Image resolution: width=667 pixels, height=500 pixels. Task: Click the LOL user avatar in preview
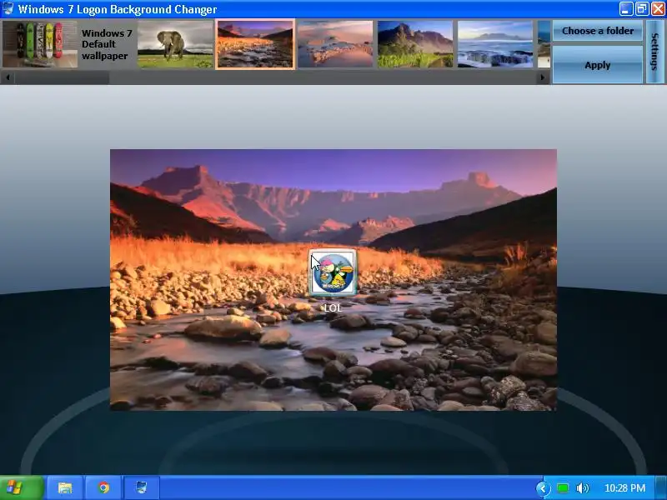333,272
